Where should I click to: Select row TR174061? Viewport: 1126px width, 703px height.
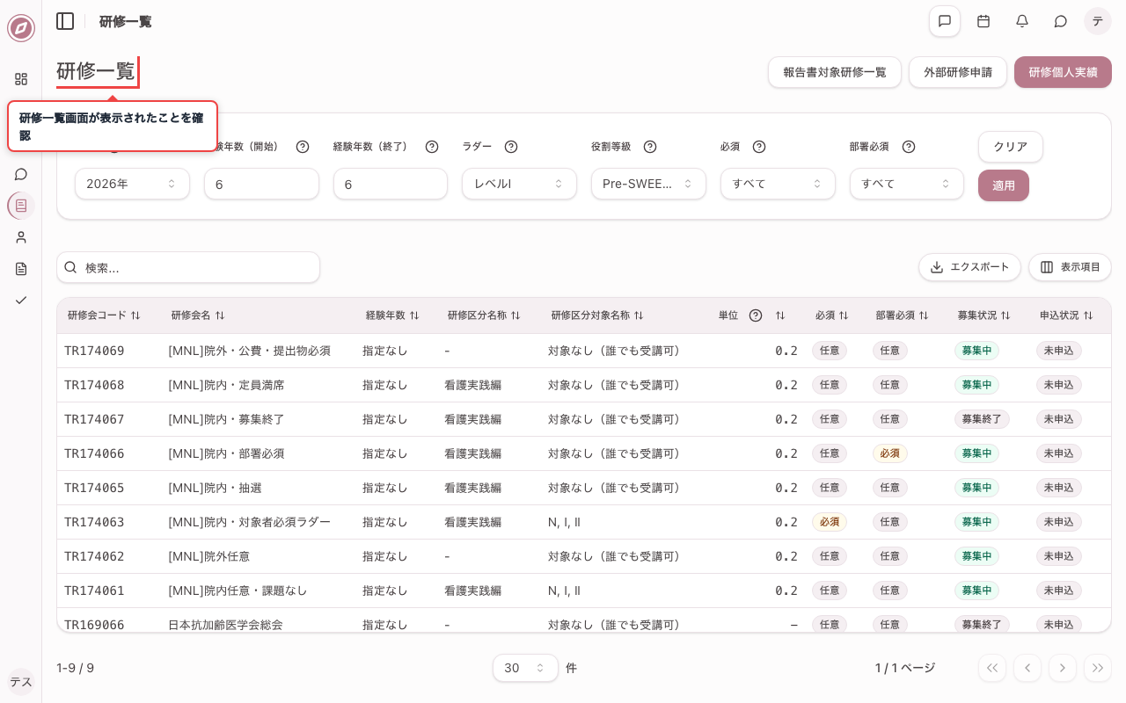point(584,591)
